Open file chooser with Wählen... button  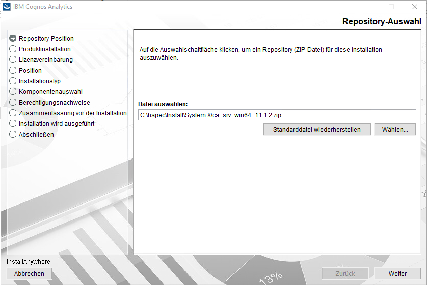coord(395,129)
